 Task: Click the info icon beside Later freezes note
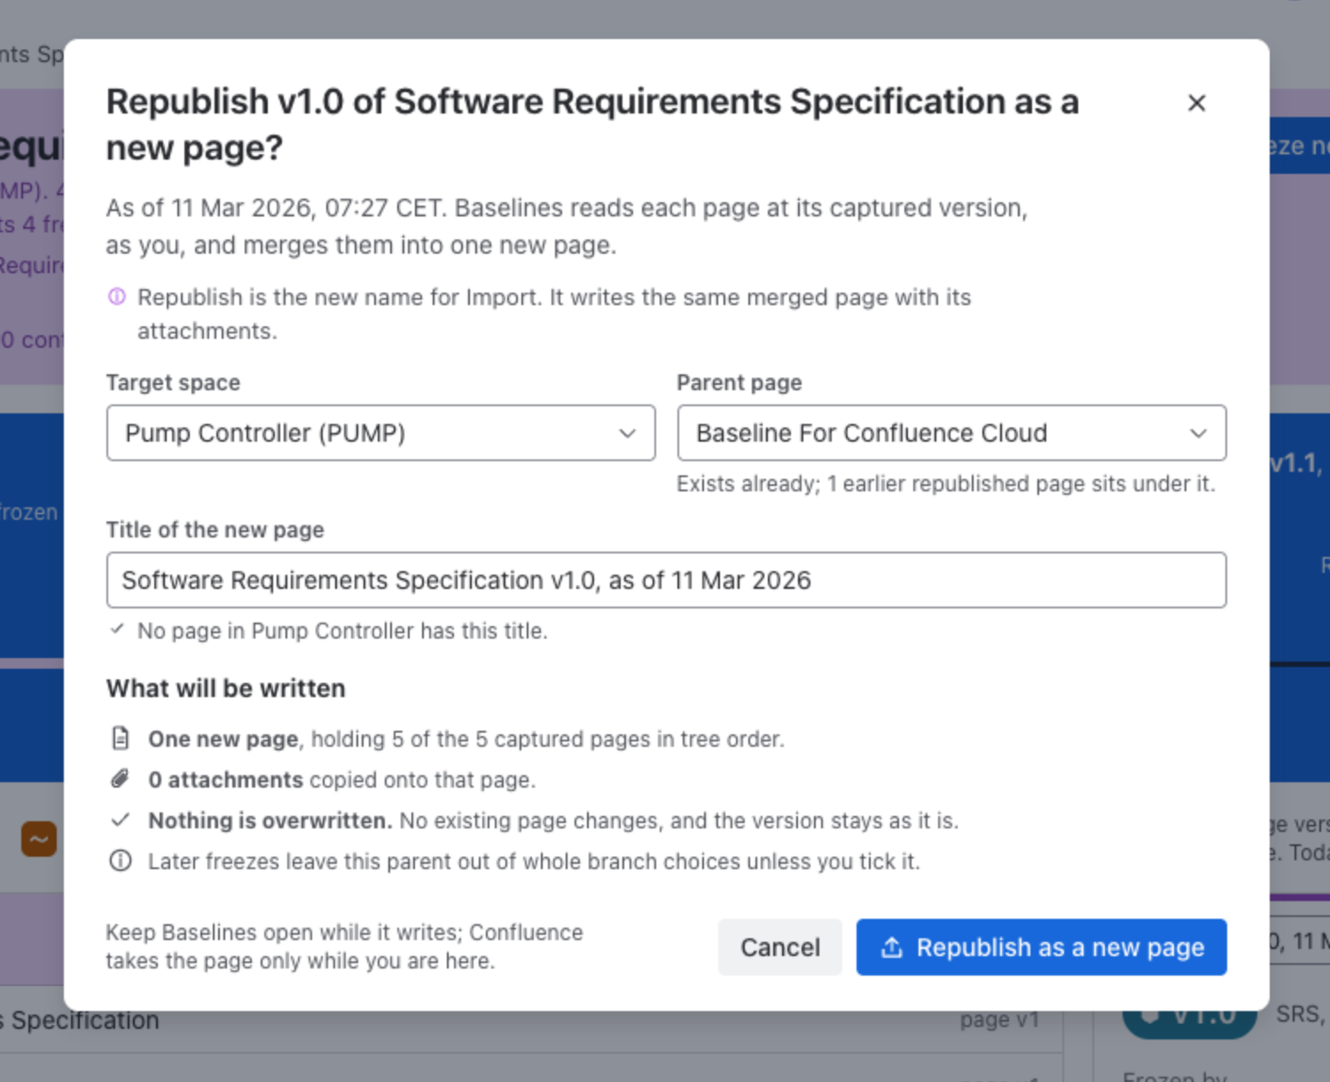pyautogui.click(x=121, y=860)
